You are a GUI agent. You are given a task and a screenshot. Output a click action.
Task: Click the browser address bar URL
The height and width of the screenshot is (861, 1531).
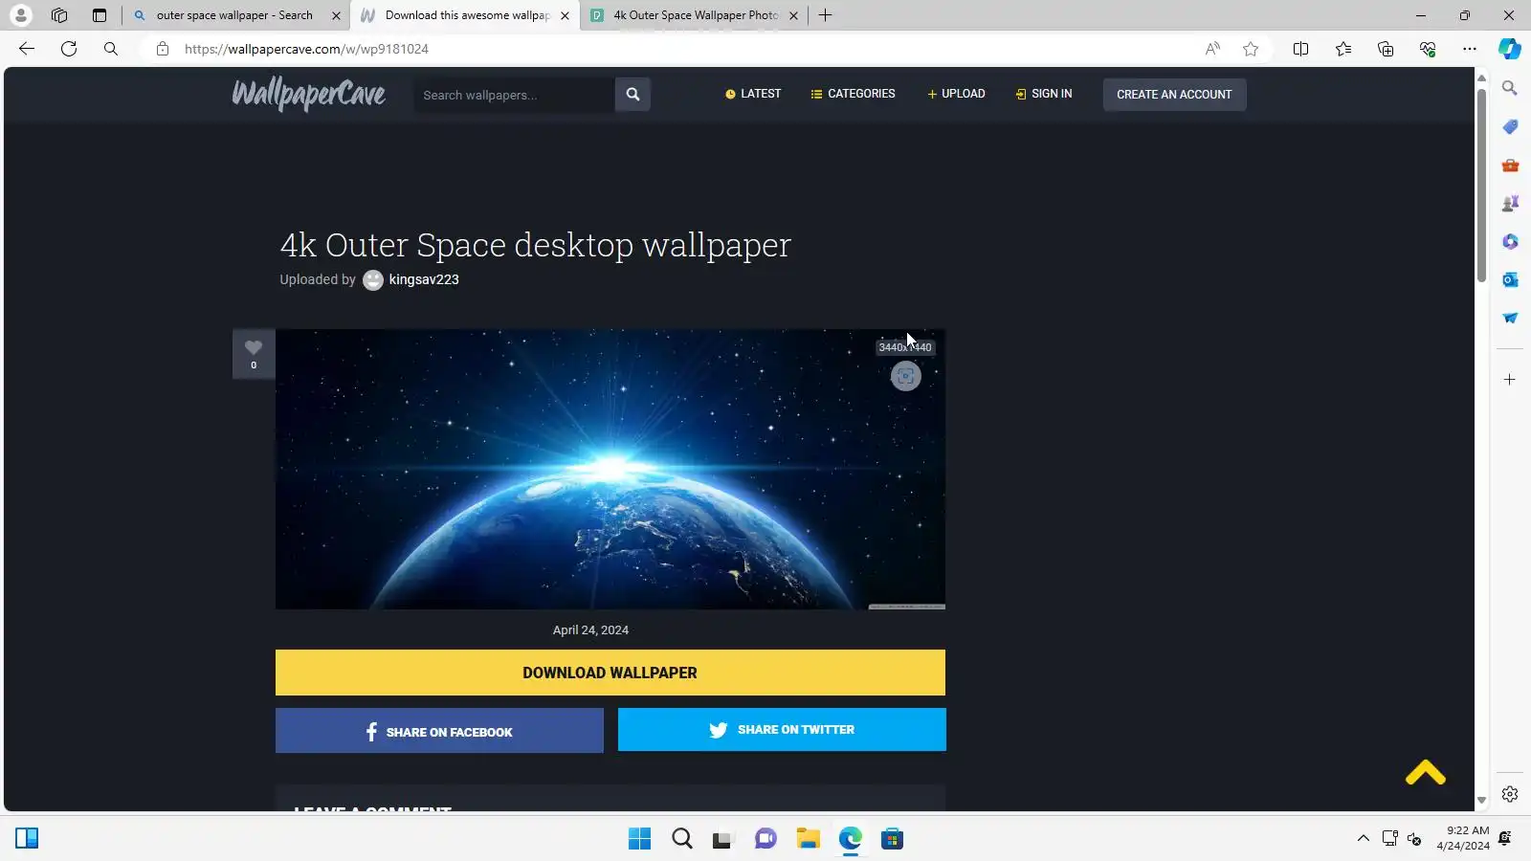point(306,49)
